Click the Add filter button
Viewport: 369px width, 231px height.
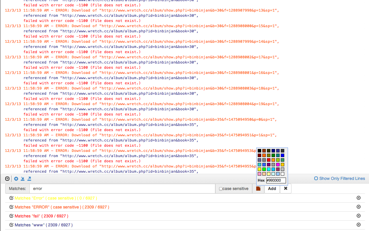tap(272, 189)
